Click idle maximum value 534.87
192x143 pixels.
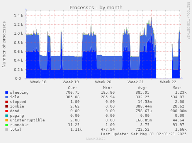177,97
